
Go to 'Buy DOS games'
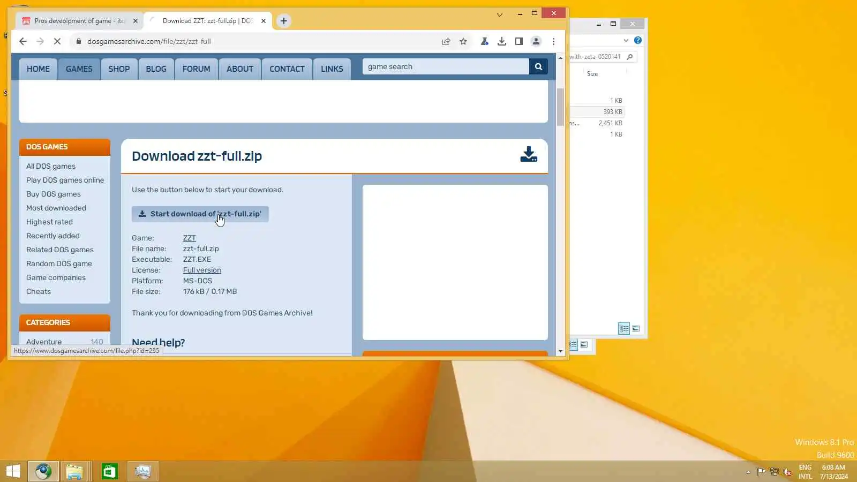pyautogui.click(x=54, y=194)
